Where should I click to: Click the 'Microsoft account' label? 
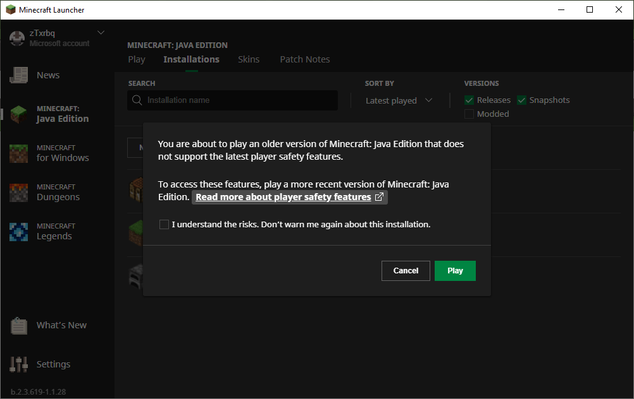59,43
